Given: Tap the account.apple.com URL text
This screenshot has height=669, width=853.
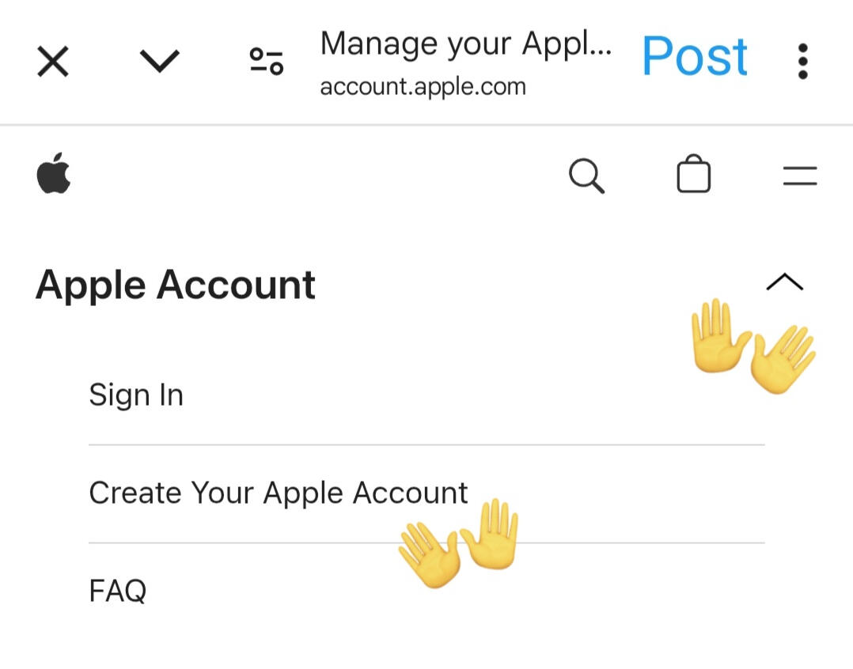Looking at the screenshot, I should [423, 86].
